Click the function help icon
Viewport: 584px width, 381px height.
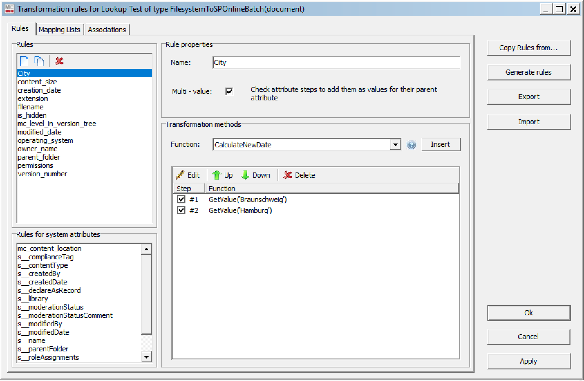click(x=411, y=145)
